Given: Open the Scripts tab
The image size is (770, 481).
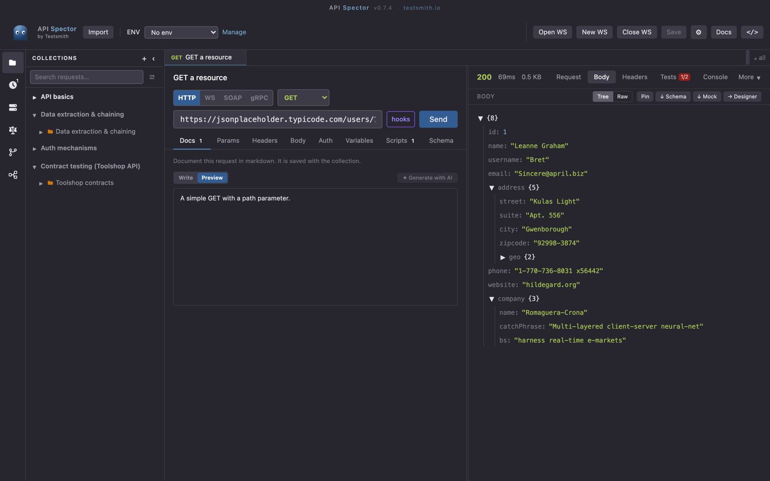Looking at the screenshot, I should click(400, 140).
